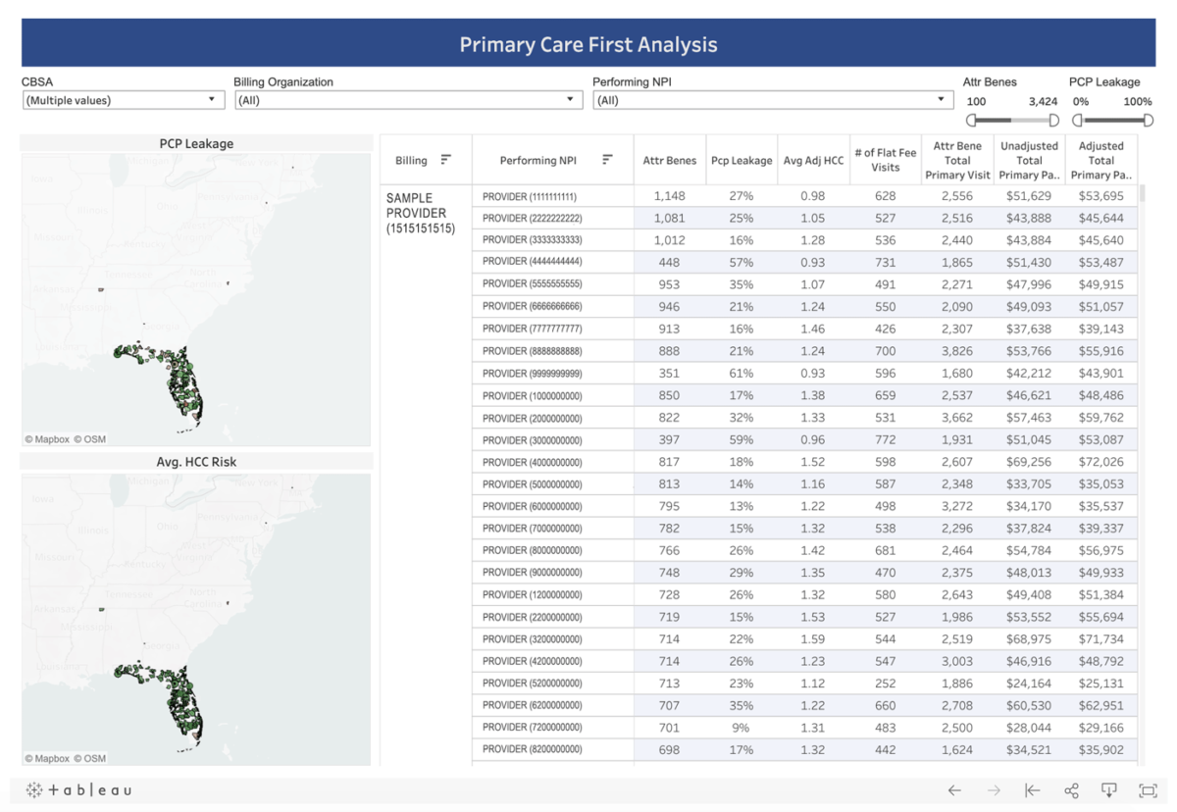
Task: Open the OSM link on PCP Leakage map
Action: click(88, 439)
